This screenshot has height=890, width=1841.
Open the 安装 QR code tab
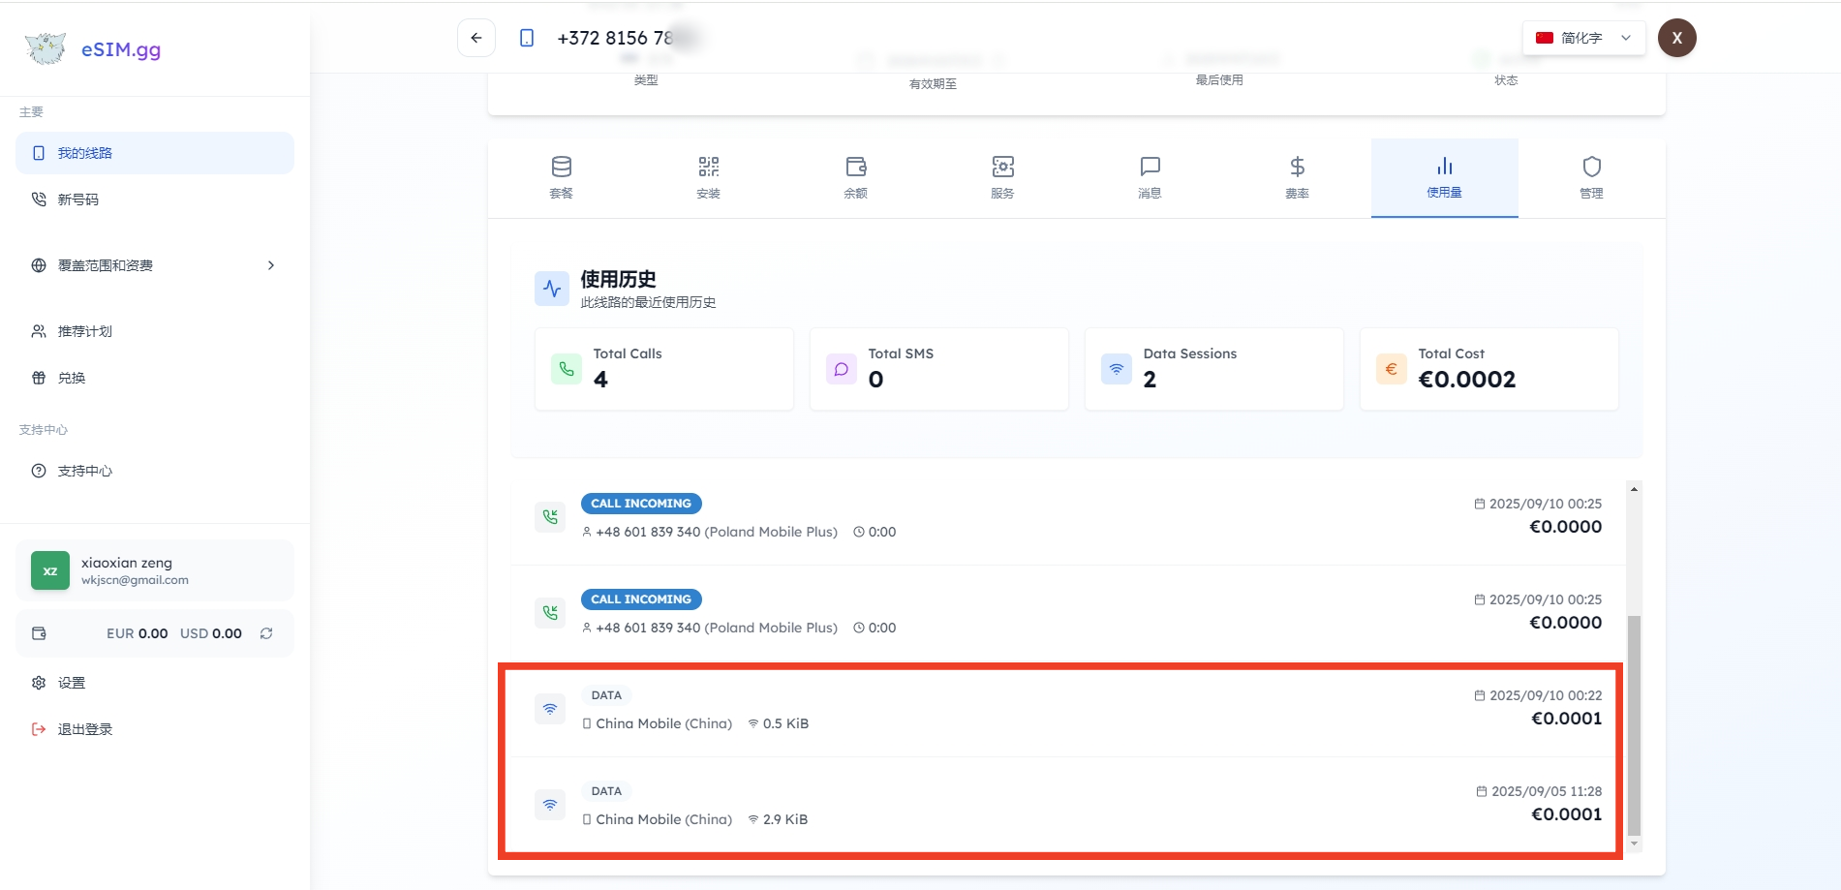[708, 178]
